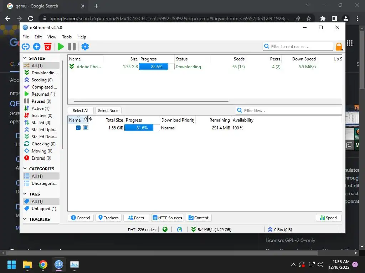Select the Paused (0) filter
Viewport: 365px width, 273px height.
pos(41,101)
